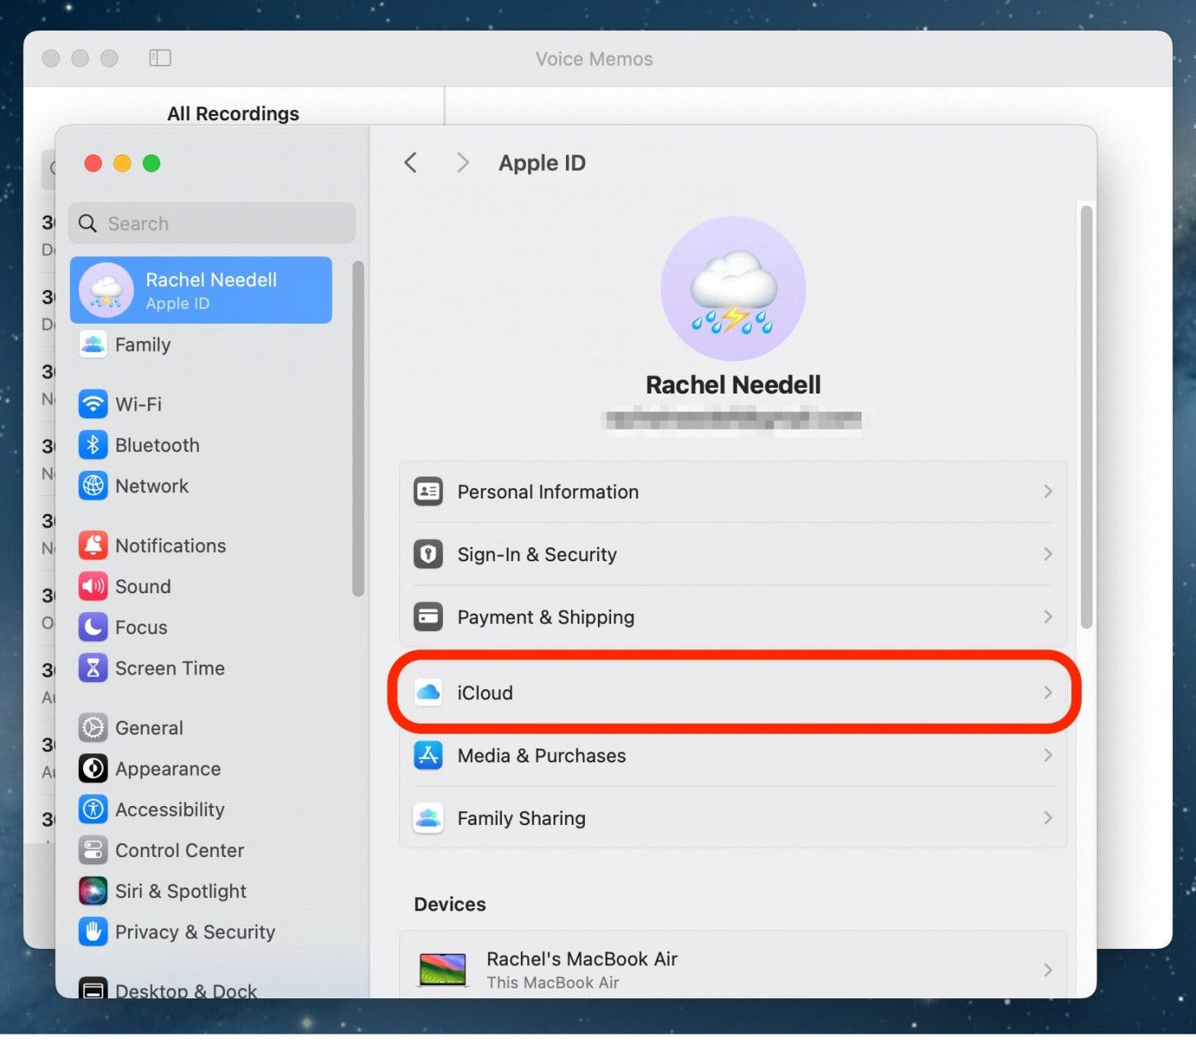Go back with the left arrow
The width and height of the screenshot is (1196, 1064).
point(411,163)
